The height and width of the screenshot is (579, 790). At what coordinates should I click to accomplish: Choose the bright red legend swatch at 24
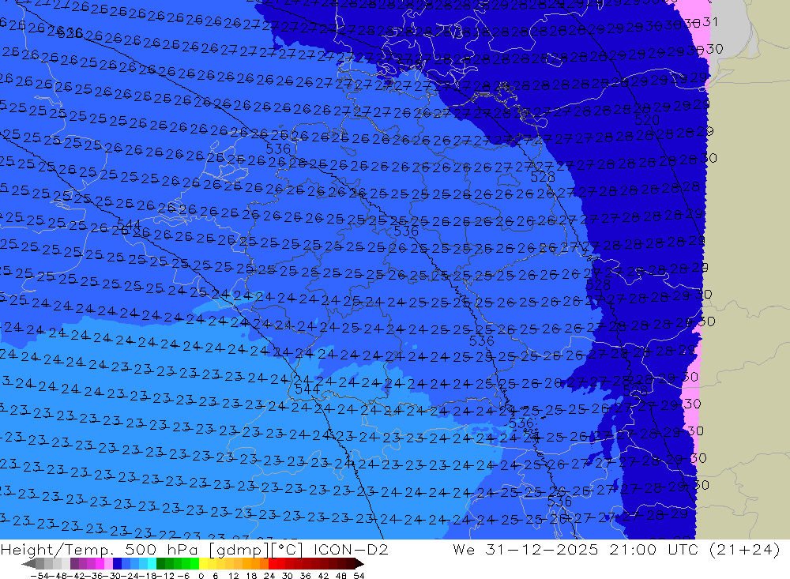[x=273, y=563]
